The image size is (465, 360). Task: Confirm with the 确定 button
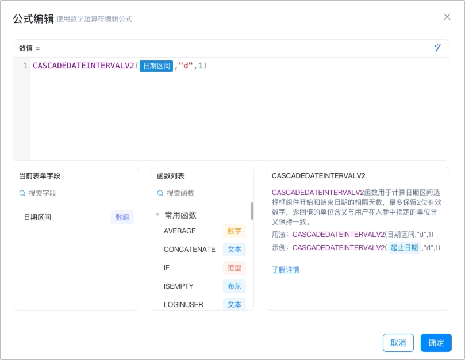coord(436,343)
